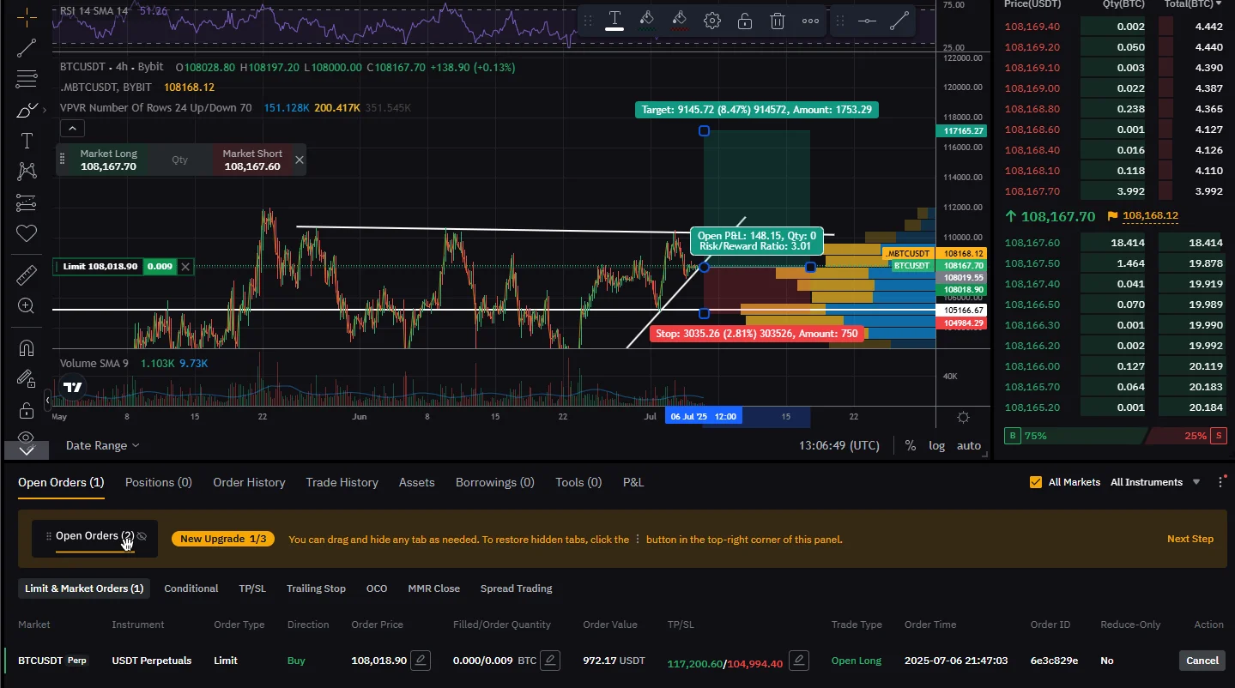
Task: Click the Market Short button
Action: click(251, 160)
